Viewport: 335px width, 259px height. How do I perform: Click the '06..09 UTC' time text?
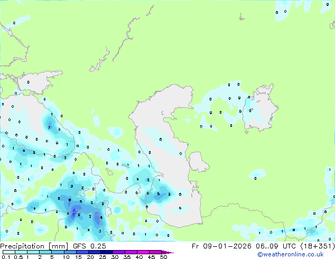click(276, 246)
